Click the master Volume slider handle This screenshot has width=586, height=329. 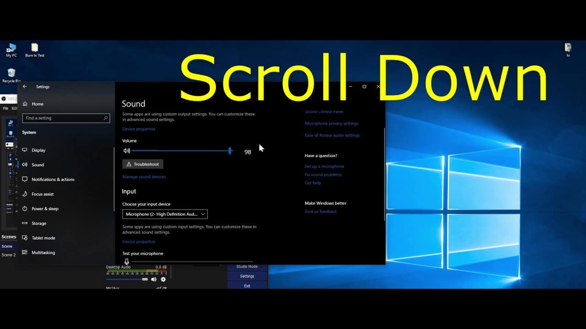(x=230, y=151)
